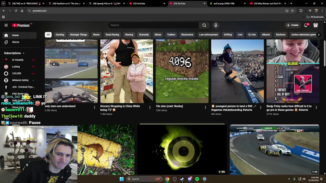Start voice search with microphone icon
The height and width of the screenshot is (183, 326).
216,25
